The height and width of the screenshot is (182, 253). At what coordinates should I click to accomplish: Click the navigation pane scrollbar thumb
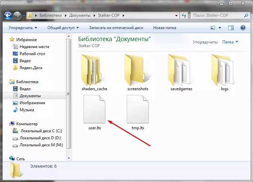tap(69, 94)
